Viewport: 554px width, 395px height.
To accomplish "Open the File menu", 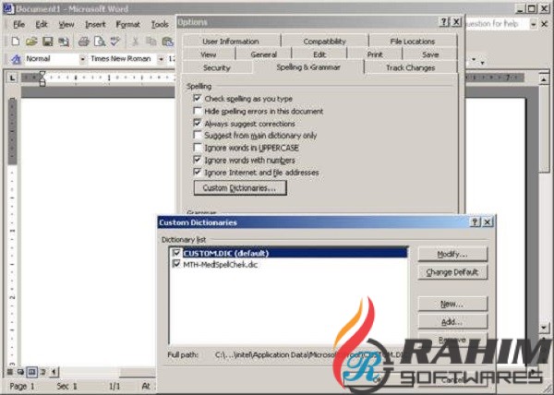I will point(18,24).
